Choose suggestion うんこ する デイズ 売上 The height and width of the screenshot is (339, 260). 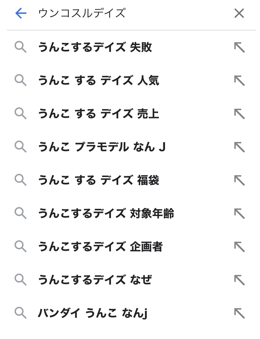click(98, 114)
